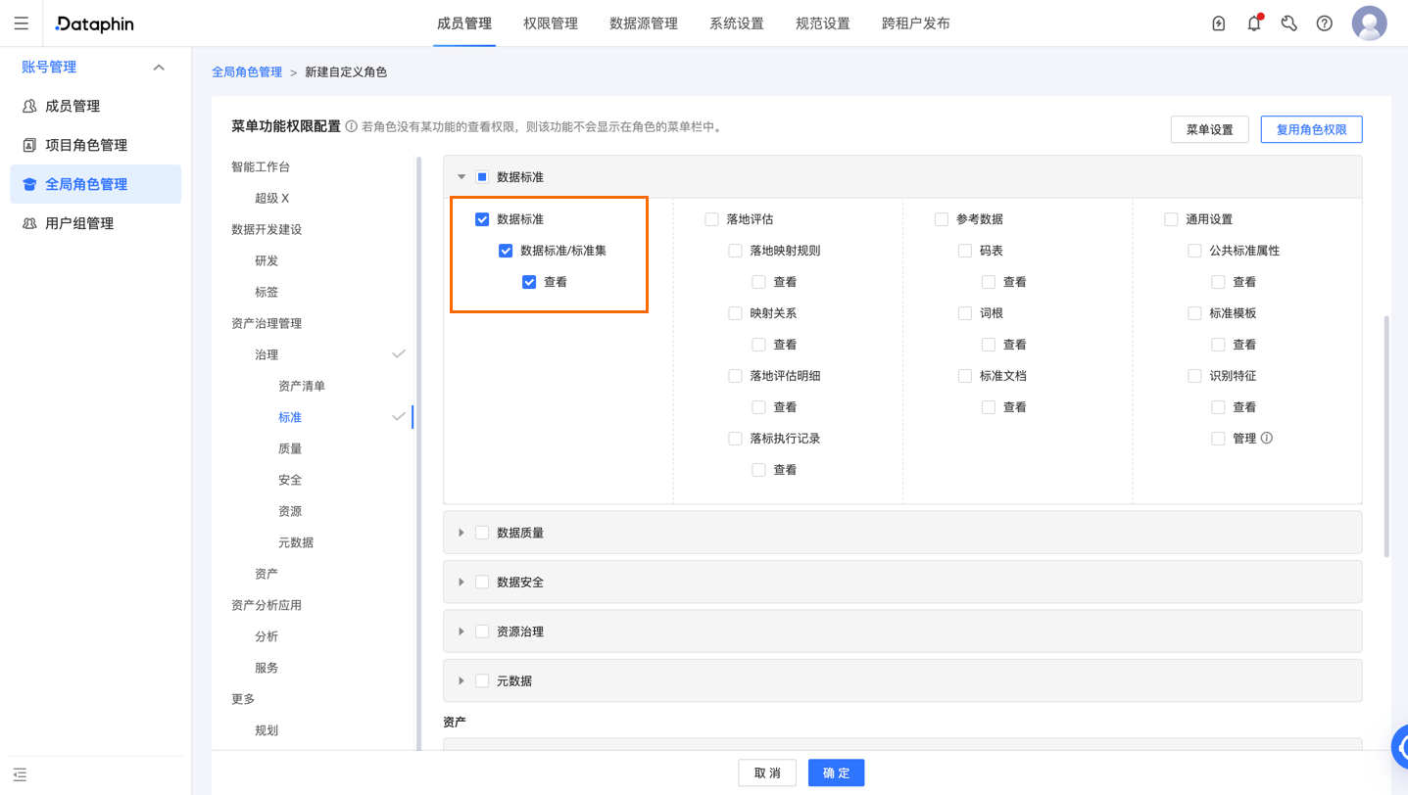This screenshot has height=795, width=1408.
Task: Check the 数据质量 panel checkbox
Action: click(x=482, y=533)
